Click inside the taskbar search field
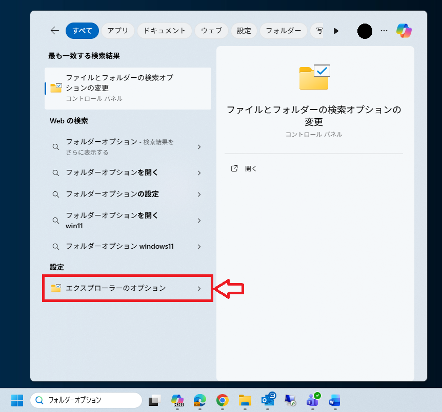 (87, 400)
